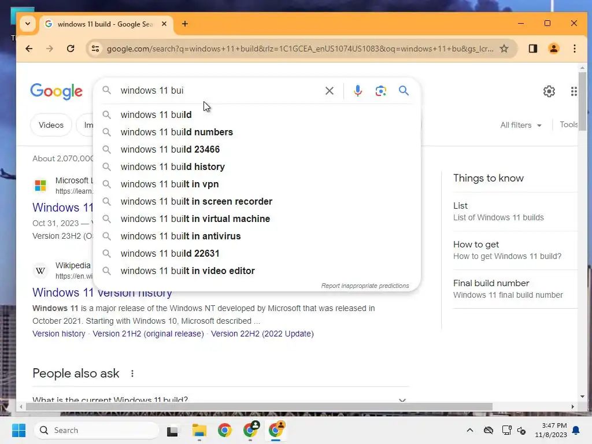This screenshot has height=444, width=592.
Task: Close the windows 11 build tab
Action: 164,24
